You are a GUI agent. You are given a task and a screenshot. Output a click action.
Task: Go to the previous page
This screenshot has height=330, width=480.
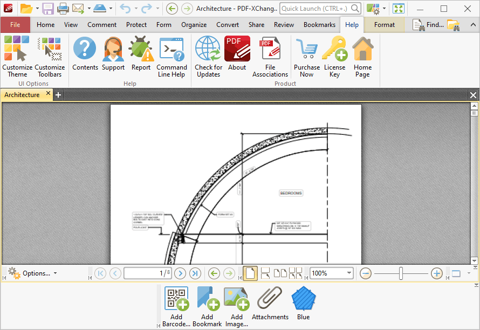point(115,273)
